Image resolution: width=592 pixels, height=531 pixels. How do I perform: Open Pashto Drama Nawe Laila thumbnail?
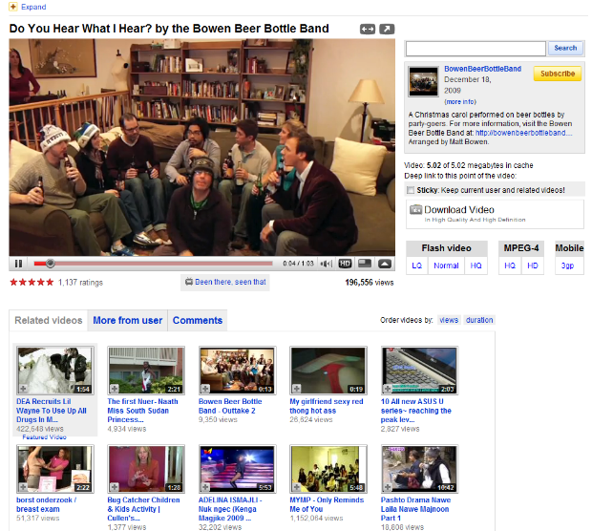point(419,469)
